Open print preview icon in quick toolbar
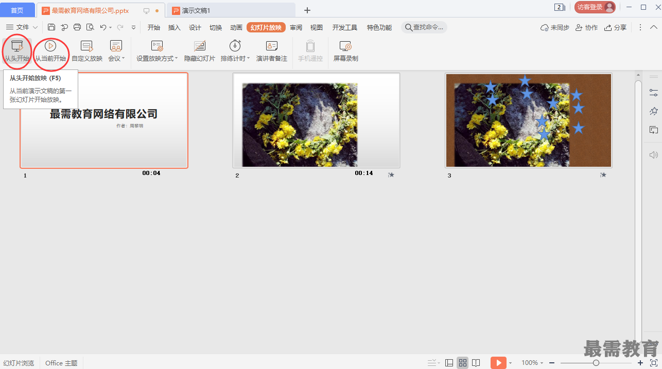 90,27
